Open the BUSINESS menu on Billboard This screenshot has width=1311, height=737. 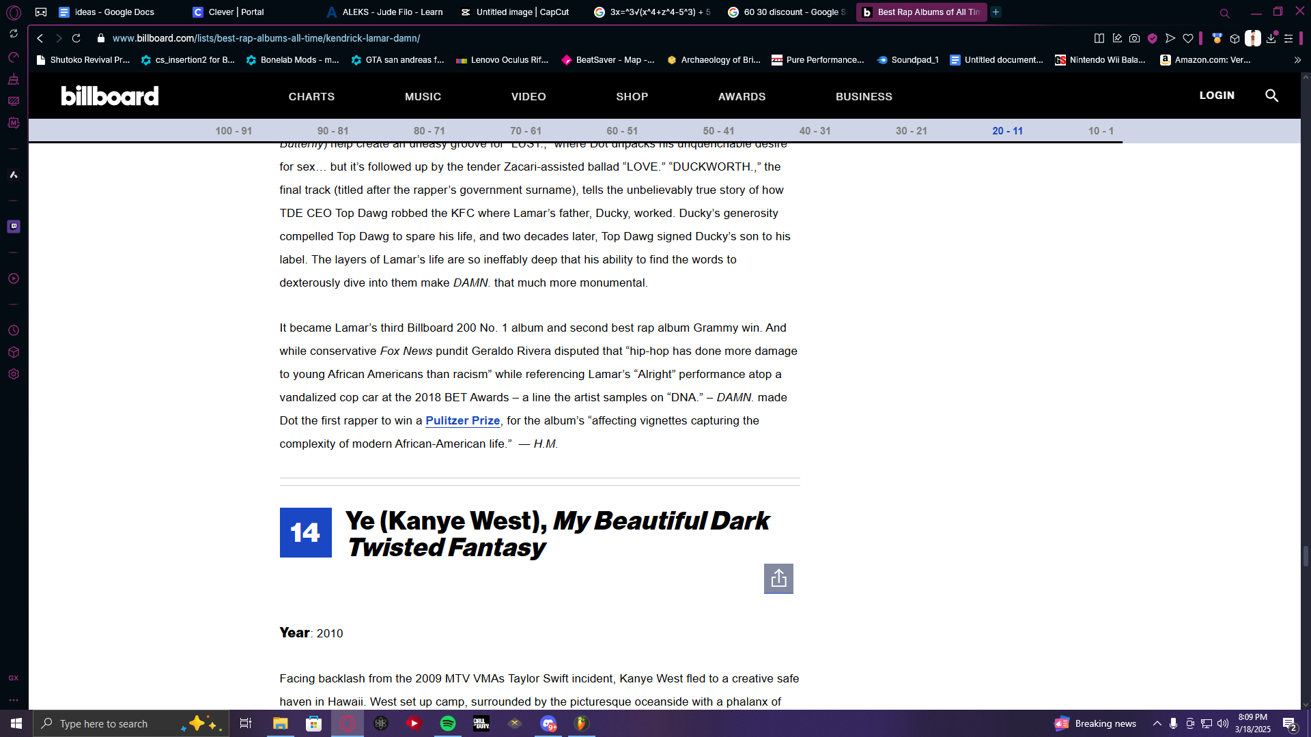pos(864,96)
